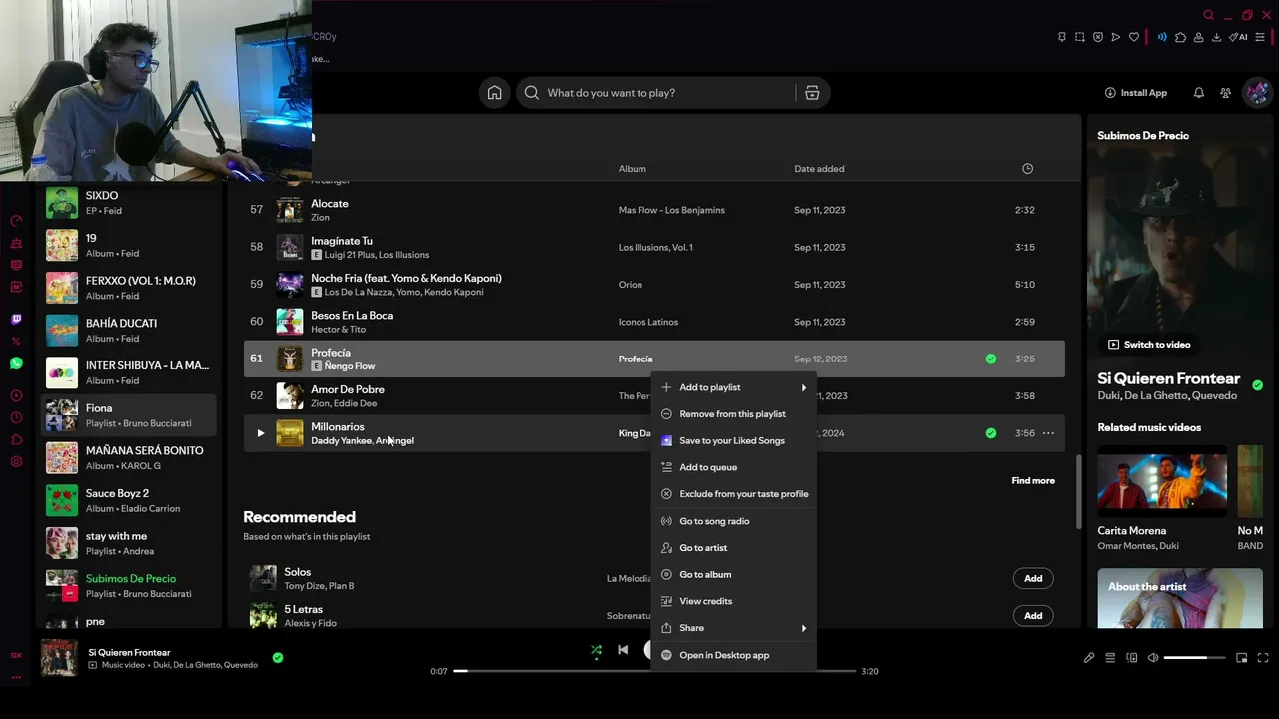Open the SIXDO EP in library
This screenshot has width=1279, height=719.
[130, 202]
